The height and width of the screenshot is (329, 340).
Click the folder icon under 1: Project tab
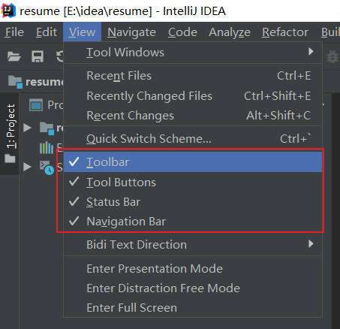pyautogui.click(x=10, y=158)
